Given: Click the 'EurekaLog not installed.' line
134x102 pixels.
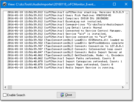Looking at the screenshot, I should 55,22.
